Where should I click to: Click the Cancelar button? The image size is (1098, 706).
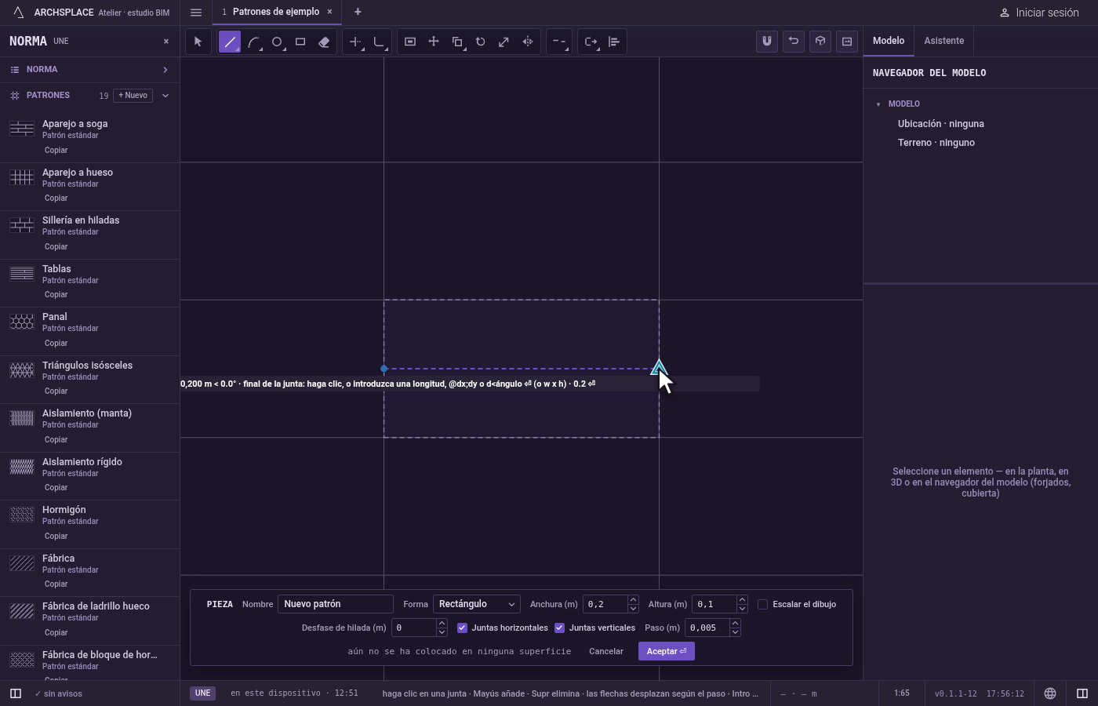[606, 651]
